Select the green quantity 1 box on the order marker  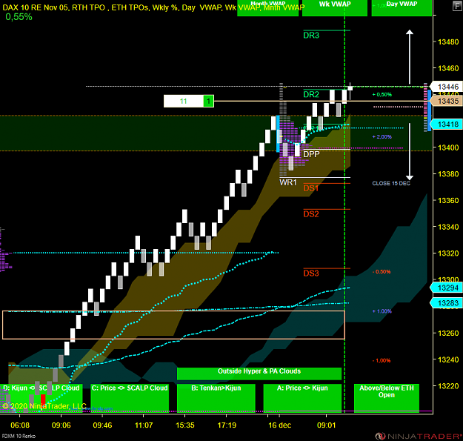[x=208, y=102]
